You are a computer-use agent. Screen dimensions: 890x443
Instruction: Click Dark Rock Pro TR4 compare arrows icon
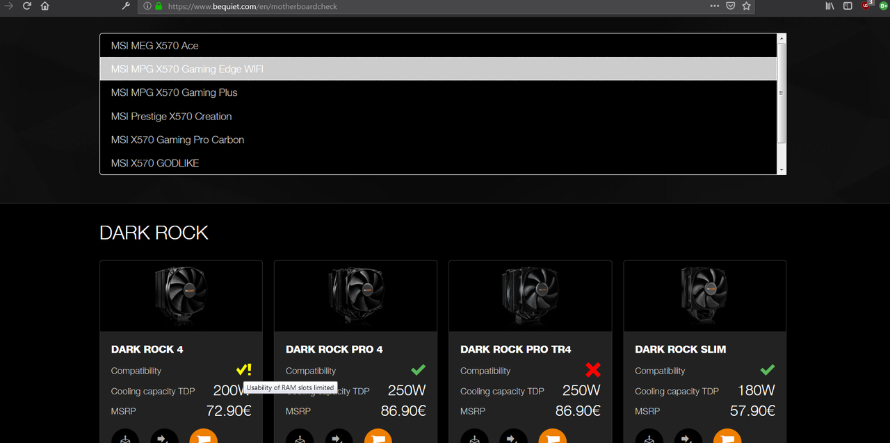click(x=513, y=437)
